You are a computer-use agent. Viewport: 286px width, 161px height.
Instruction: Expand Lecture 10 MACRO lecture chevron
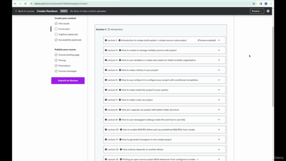point(219,130)
